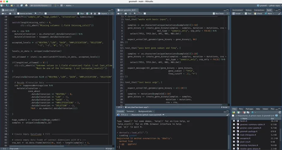Viewport: 282px width, 150px height.
Task: Click the Run button in pivot-cna.R editor
Action: 81,13
